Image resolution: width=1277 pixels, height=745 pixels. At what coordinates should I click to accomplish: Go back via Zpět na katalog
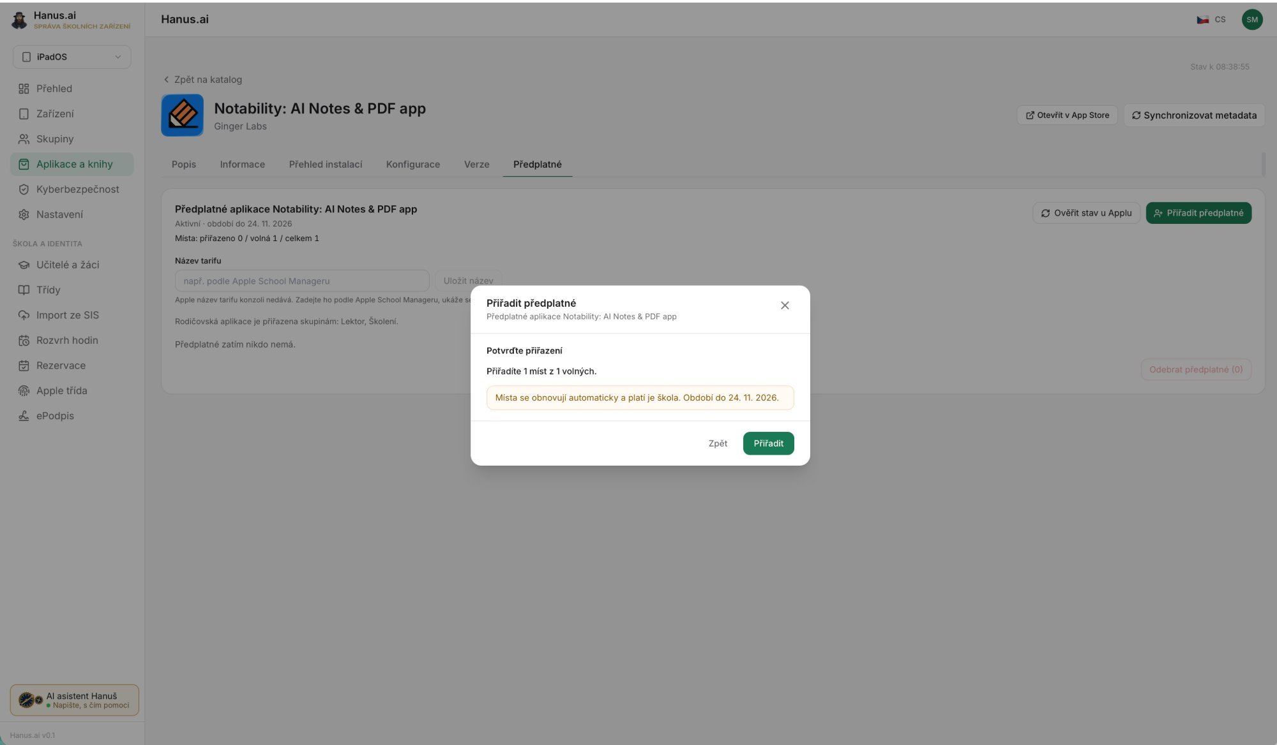[202, 80]
